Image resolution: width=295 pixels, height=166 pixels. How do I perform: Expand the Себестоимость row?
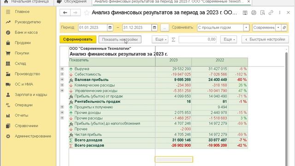[62, 74]
